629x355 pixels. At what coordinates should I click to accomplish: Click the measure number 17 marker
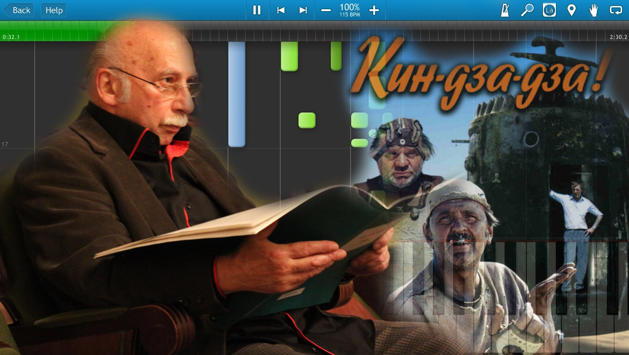tap(5, 145)
